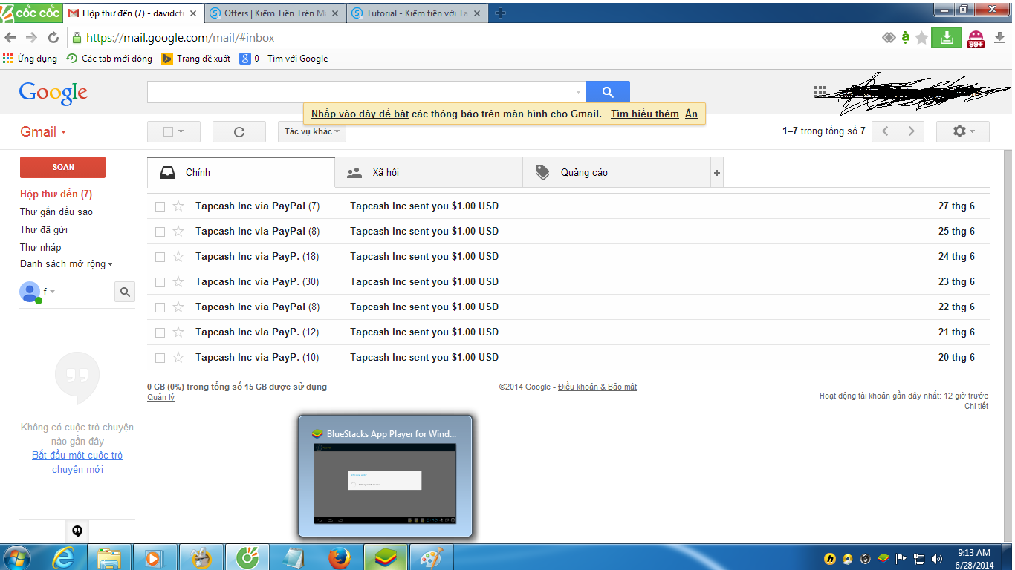This screenshot has height=570, width=1015.
Task: Switch to the 'Chính' inbox tab
Action: (241, 172)
